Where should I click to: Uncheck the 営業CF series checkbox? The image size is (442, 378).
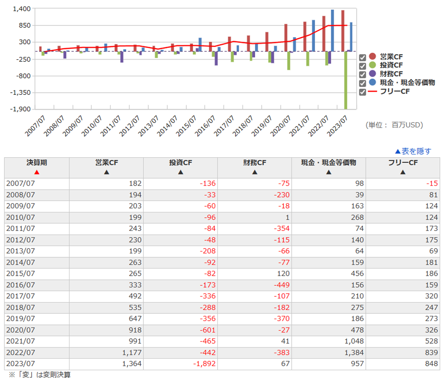[362, 57]
